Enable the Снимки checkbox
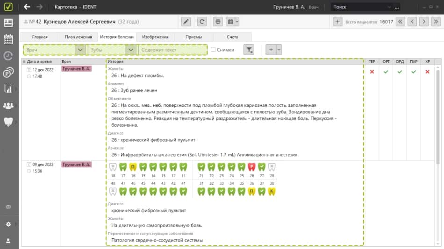The image size is (444, 249). point(213,50)
